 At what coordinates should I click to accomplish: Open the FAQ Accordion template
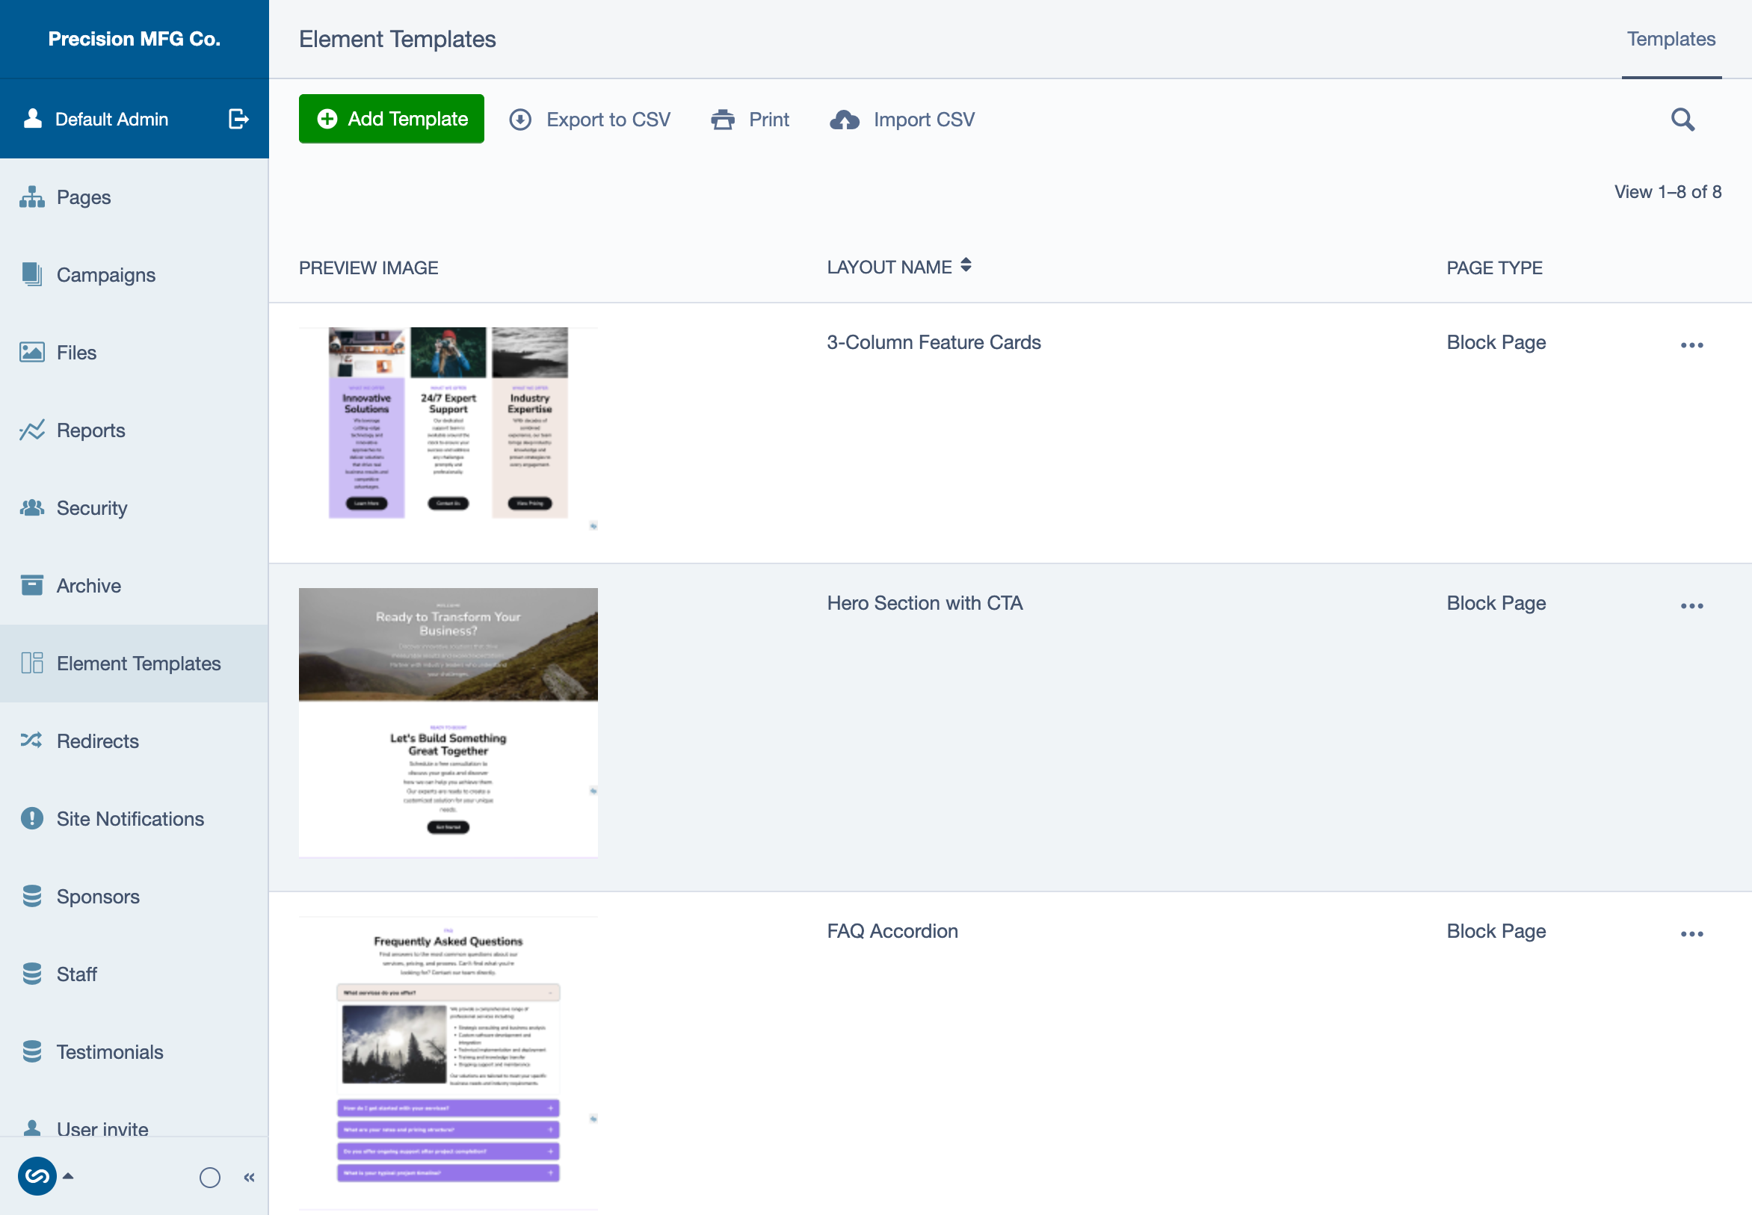(892, 931)
